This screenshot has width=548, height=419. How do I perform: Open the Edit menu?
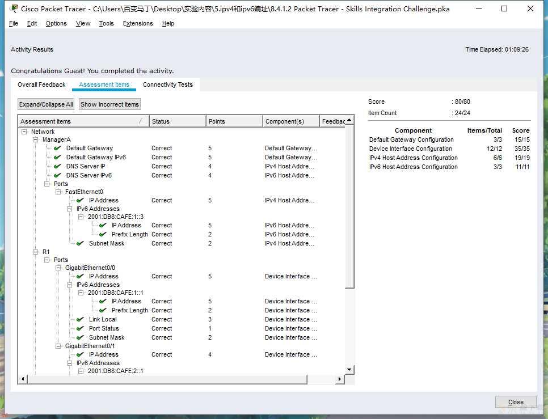pos(32,23)
